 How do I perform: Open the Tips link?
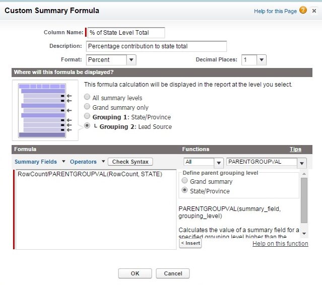295,149
